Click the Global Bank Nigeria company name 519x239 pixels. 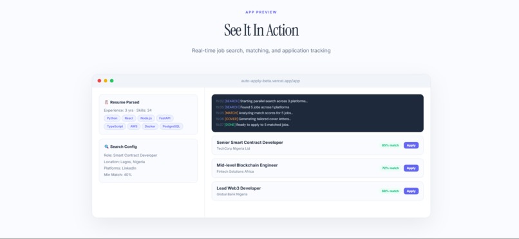point(232,195)
